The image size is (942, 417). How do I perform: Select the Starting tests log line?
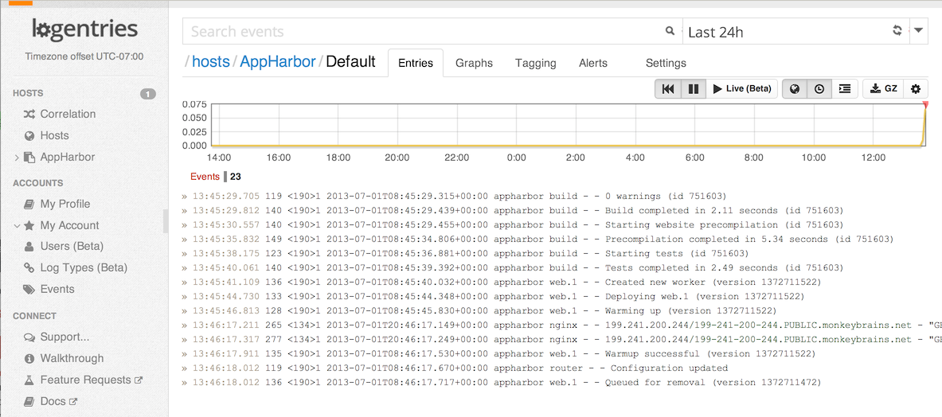click(x=466, y=253)
